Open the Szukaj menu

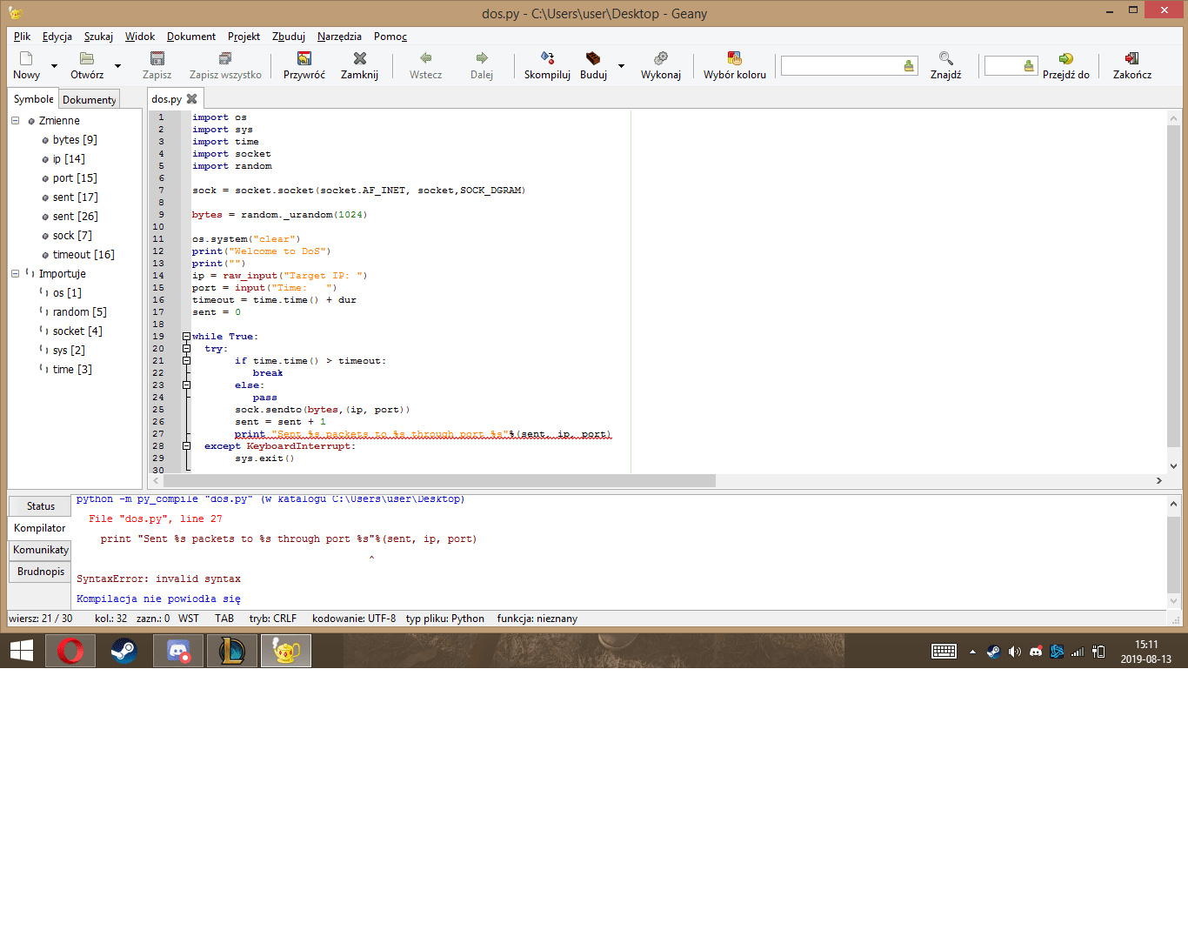coord(98,37)
